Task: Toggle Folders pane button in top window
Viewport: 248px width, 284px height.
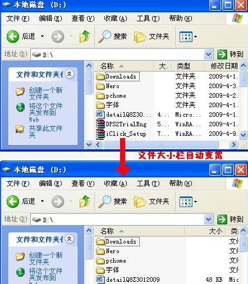Action: (x=151, y=36)
